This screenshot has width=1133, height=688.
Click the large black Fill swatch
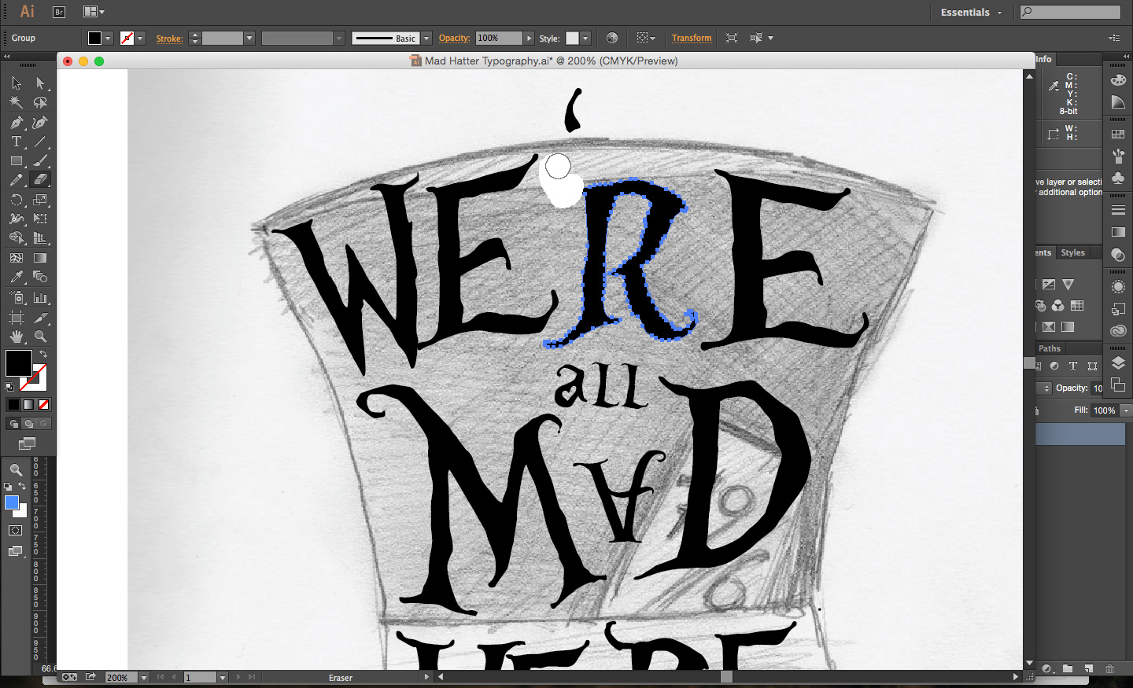point(19,363)
